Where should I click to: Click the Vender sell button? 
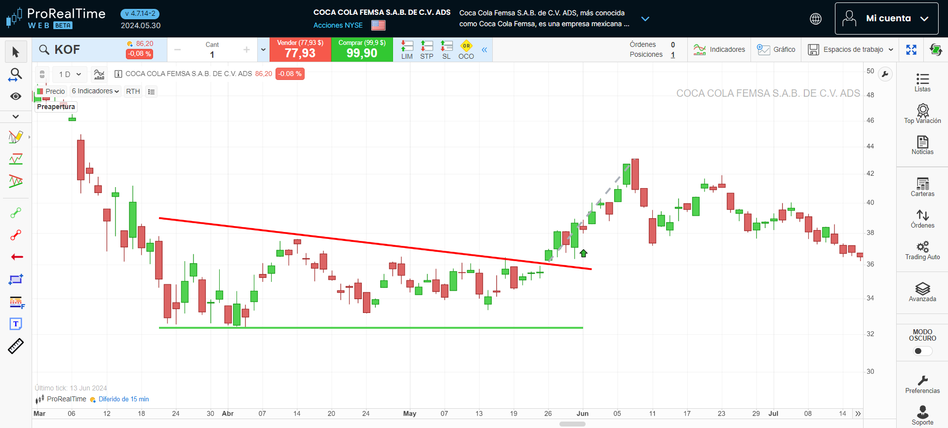click(300, 50)
